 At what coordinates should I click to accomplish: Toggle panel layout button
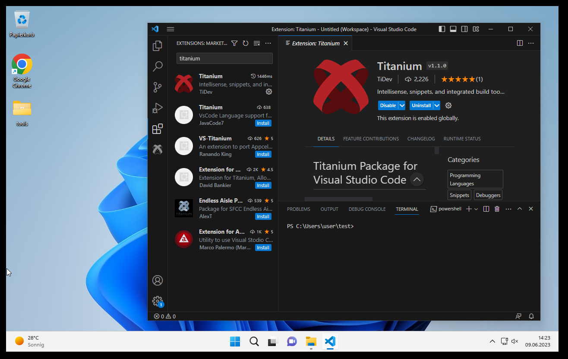pyautogui.click(x=453, y=29)
